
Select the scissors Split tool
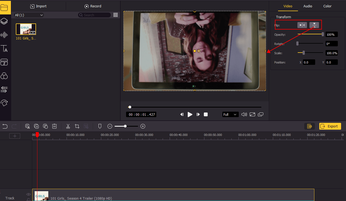[68, 126]
